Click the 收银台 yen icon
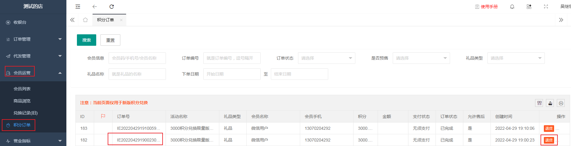This screenshot has width=571, height=146. click(8, 23)
